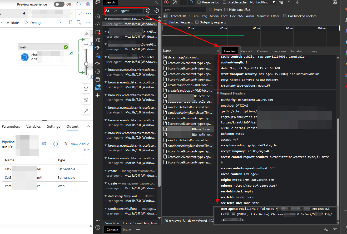Check the Blocked Requests checkbox
The height and width of the screenshot is (234, 347).
point(165,22)
